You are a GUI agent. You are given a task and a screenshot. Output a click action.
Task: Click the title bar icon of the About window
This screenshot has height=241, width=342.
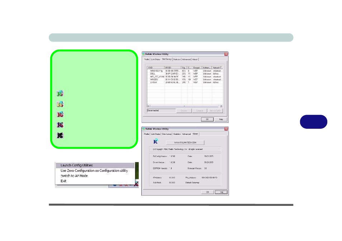click(x=143, y=129)
